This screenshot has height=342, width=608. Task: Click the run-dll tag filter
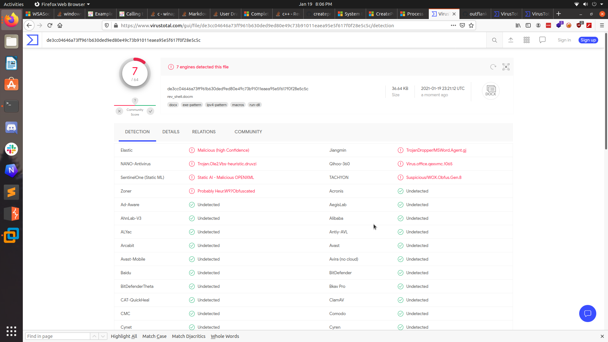tap(254, 105)
